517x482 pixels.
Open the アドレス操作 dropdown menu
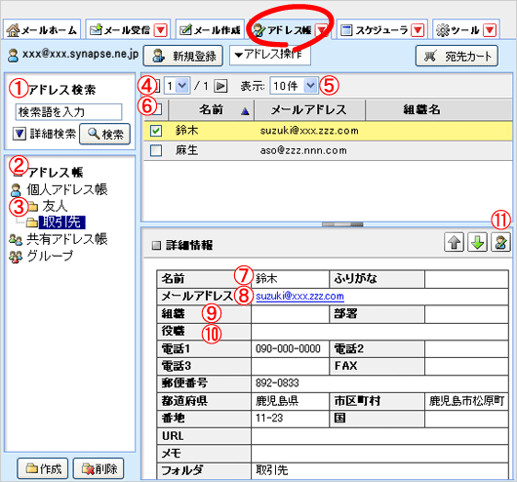coord(269,55)
